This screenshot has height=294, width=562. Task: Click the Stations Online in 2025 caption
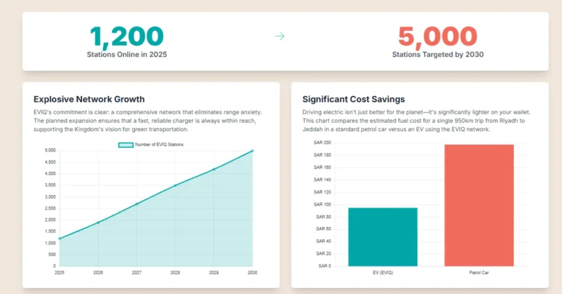pos(127,55)
